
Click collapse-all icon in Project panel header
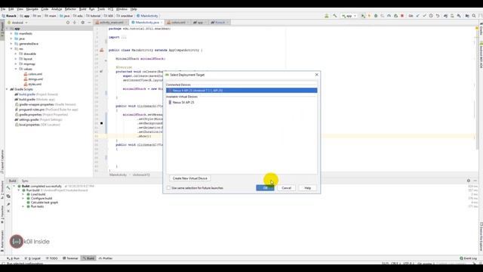coord(75,23)
